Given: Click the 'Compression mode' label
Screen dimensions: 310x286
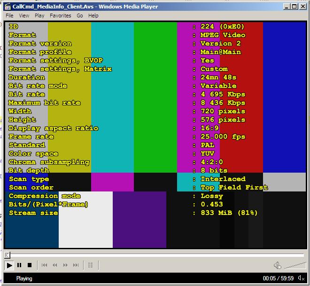Looking at the screenshot, I should pyautogui.click(x=45, y=196).
